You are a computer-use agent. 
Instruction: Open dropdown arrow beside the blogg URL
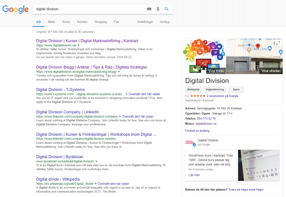[x=119, y=72]
